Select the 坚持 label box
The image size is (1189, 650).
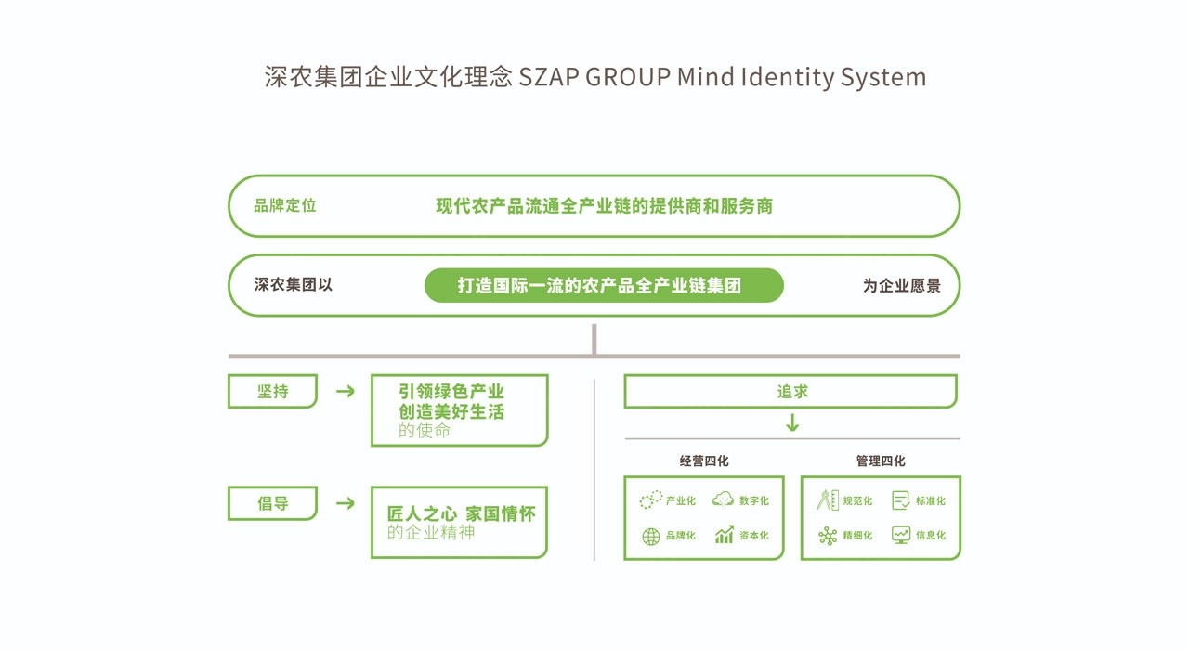(272, 392)
